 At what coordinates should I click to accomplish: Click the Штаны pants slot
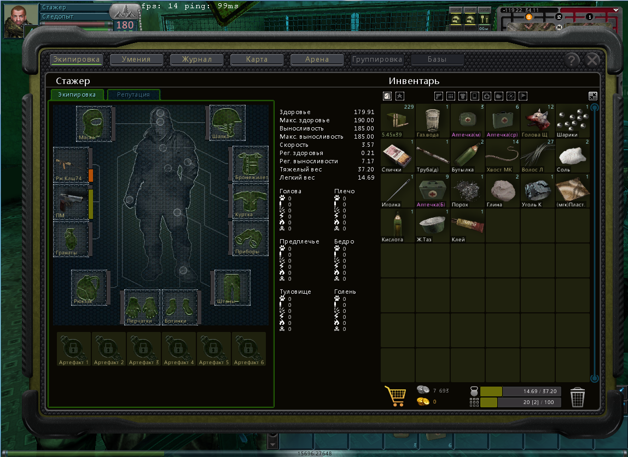[x=232, y=288]
